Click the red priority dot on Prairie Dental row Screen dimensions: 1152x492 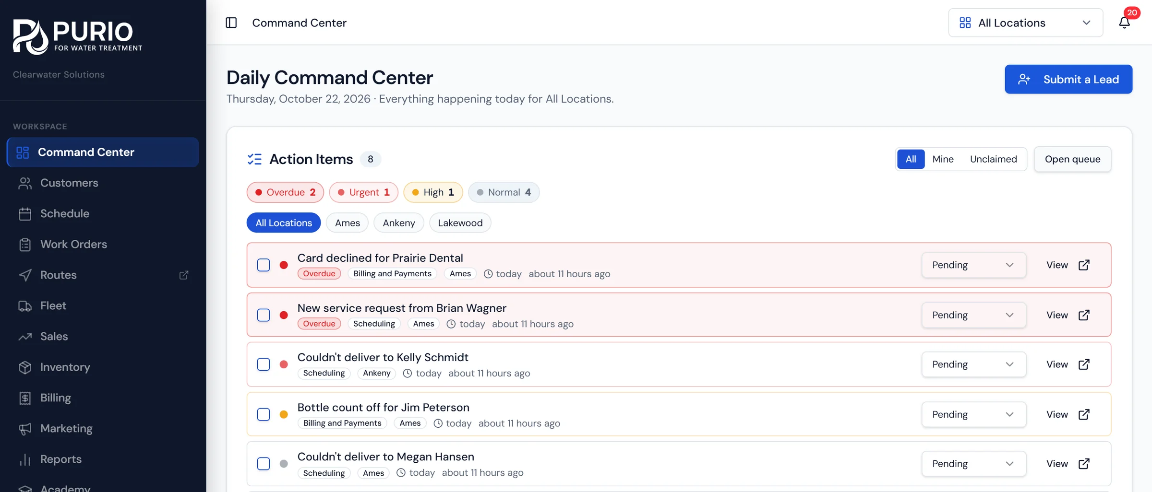coord(284,265)
